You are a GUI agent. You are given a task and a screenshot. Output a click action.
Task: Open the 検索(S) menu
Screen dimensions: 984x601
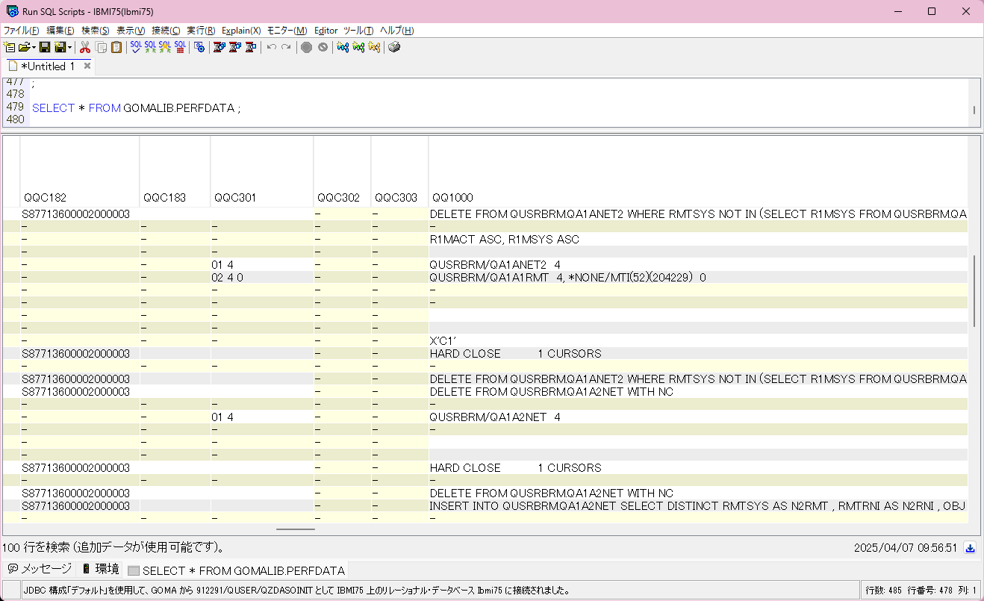tap(96, 31)
